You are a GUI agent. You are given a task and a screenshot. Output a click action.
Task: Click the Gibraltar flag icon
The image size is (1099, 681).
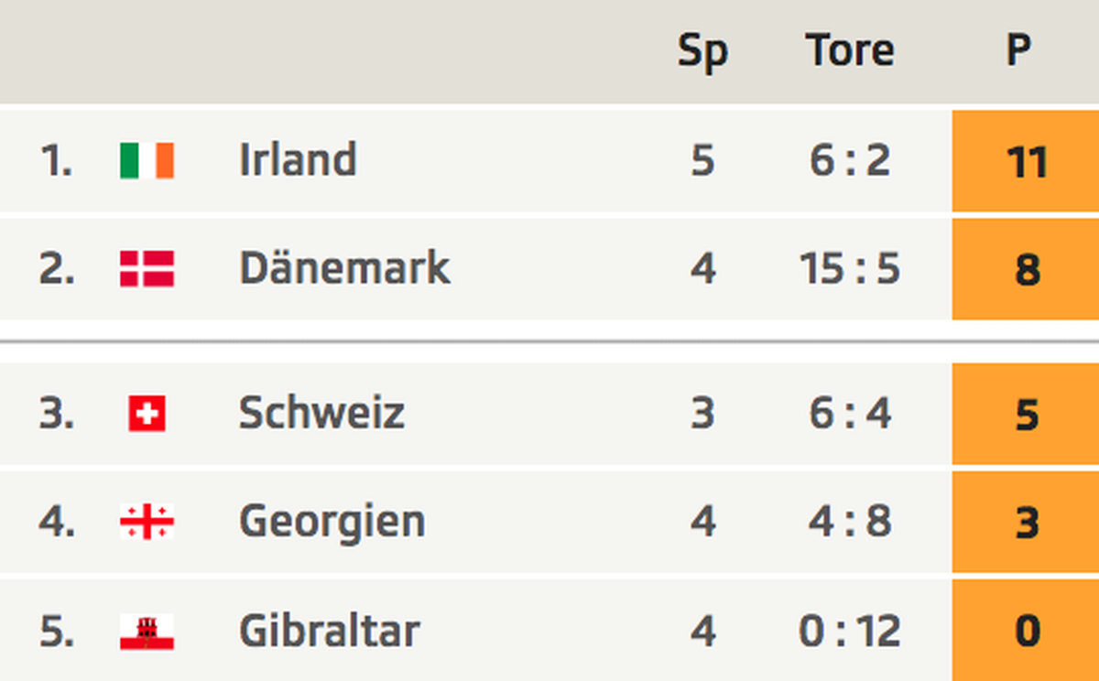(x=147, y=632)
